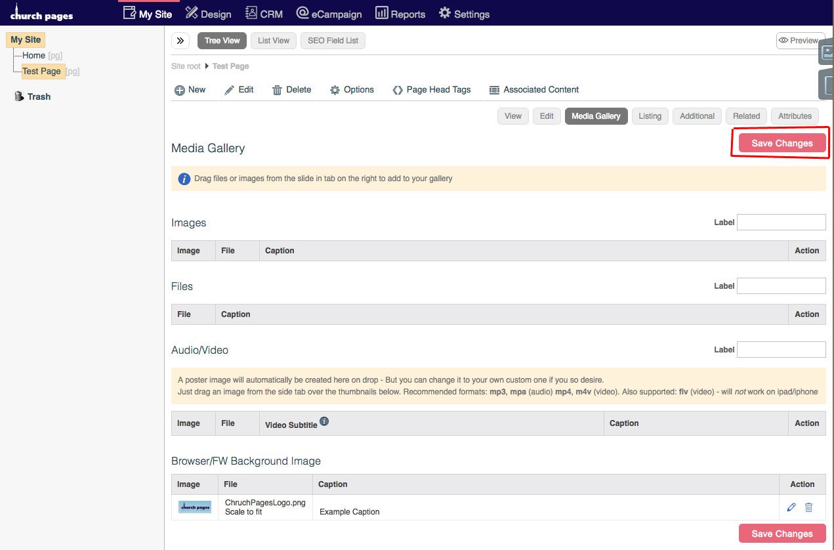Open the Page Head Tags tool

(431, 90)
